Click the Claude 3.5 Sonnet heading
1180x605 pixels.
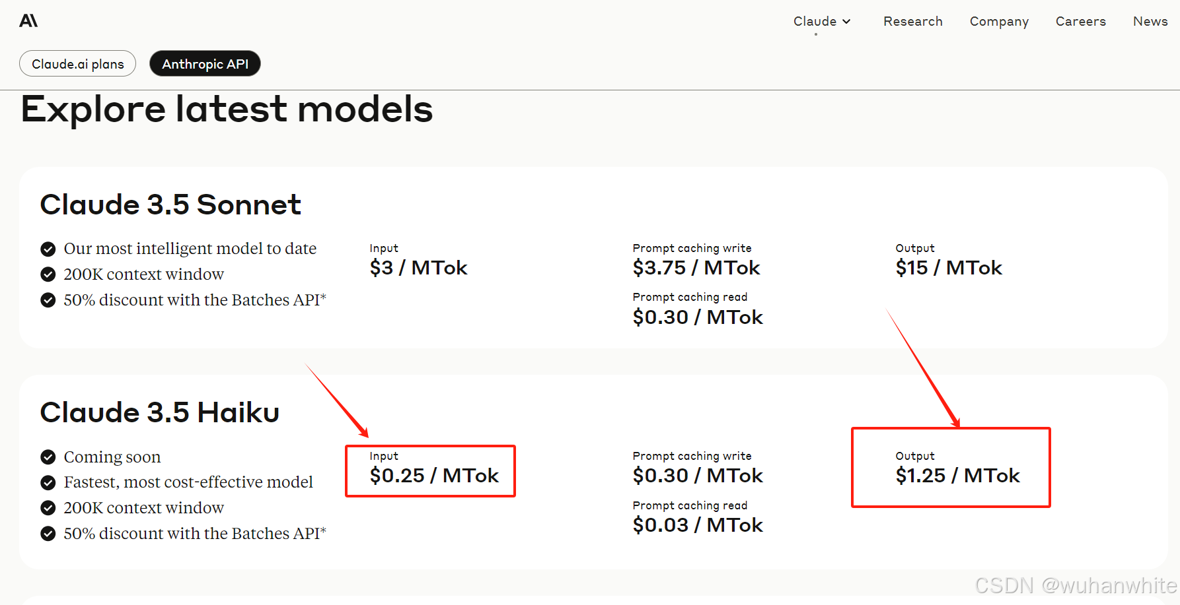[x=170, y=205]
